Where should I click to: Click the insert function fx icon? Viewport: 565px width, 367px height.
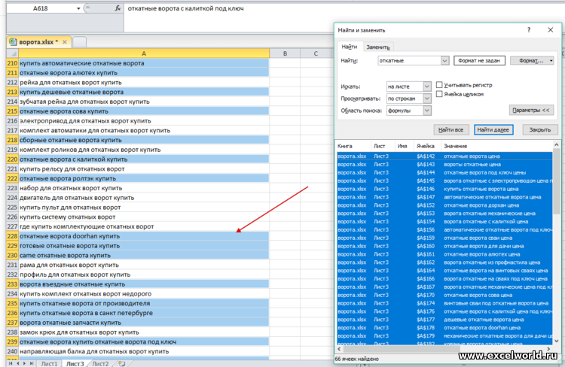click(x=118, y=8)
